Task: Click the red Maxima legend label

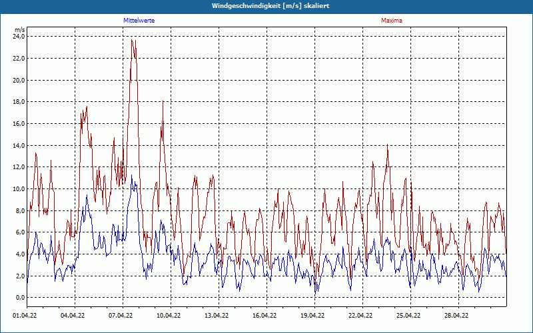Action: (x=392, y=21)
